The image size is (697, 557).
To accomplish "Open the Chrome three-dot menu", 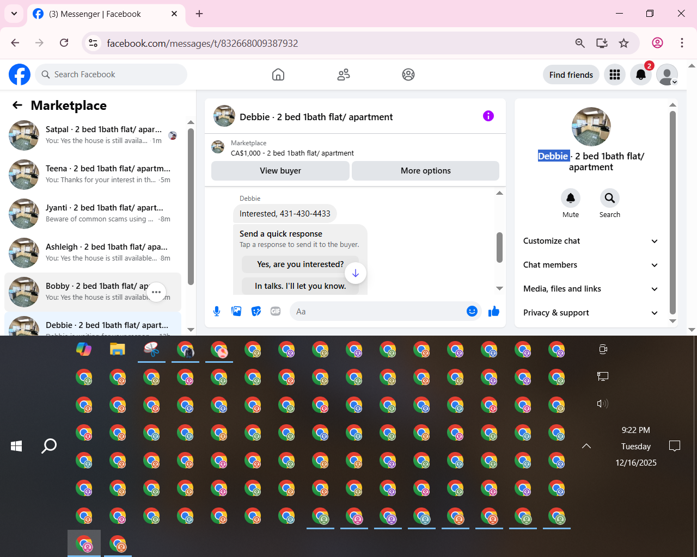I will [x=682, y=43].
